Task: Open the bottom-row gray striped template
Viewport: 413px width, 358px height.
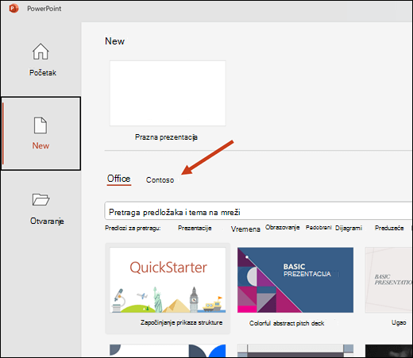Action: [x=295, y=350]
